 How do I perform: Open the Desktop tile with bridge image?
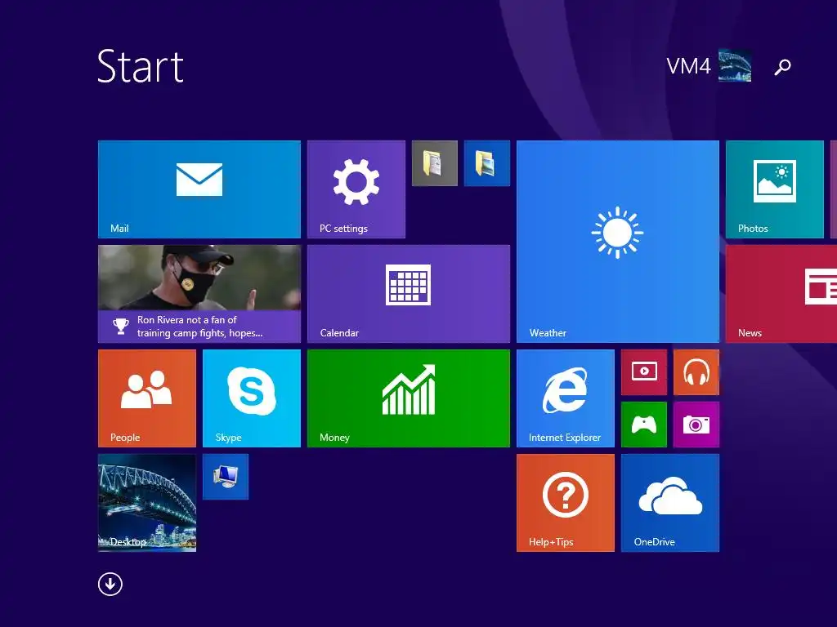[x=147, y=503]
